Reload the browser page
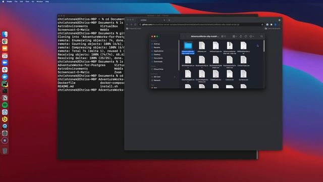The width and height of the screenshot is (323, 182). (135, 25)
